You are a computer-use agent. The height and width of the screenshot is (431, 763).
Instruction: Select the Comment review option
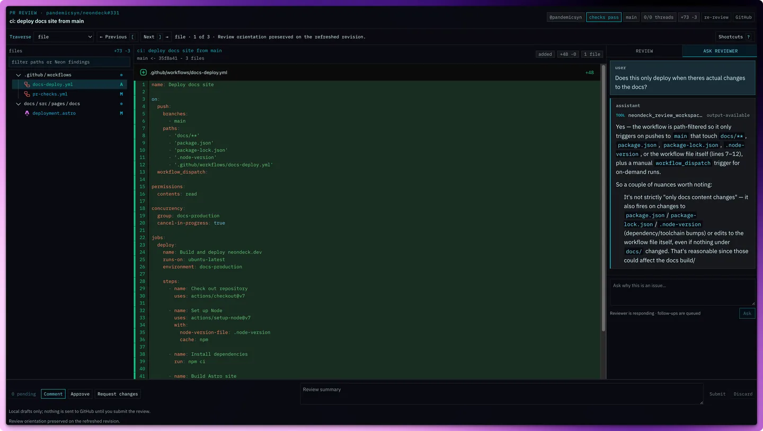pos(53,394)
